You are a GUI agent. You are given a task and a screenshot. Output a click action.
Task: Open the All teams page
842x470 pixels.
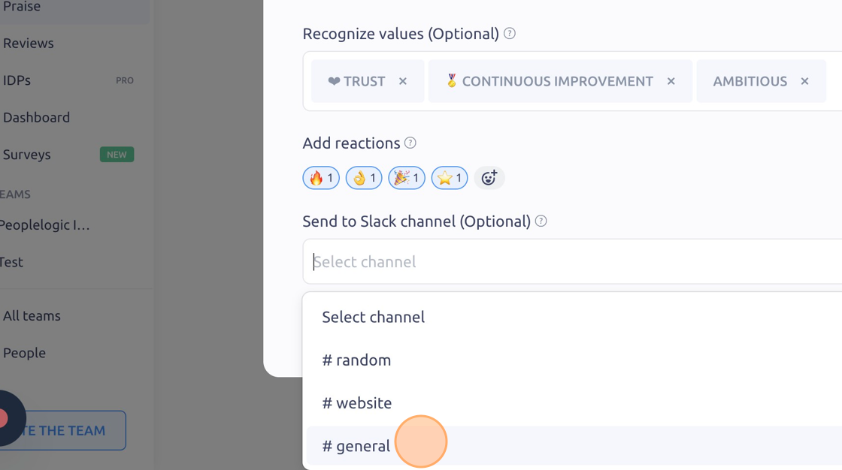pos(32,316)
